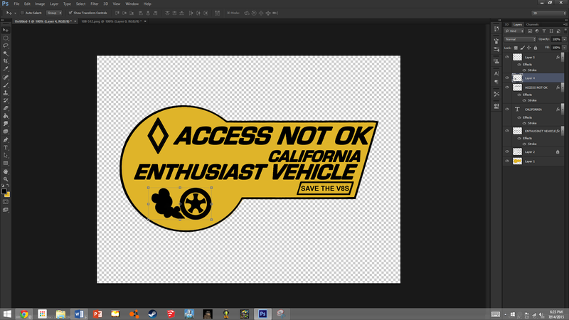Enable the Auto-Select checkbox

click(x=22, y=13)
